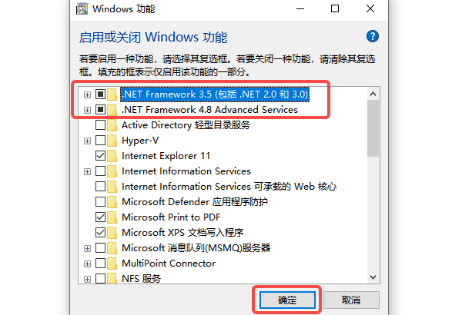
Task: Click the folder icon beside Internet Explorer 11
Action: coord(112,156)
